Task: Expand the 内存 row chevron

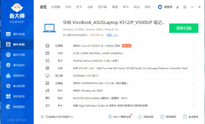Action: coord(194,53)
